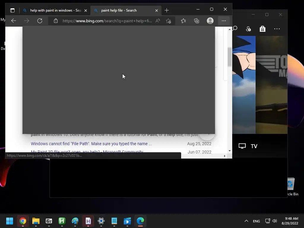Click the forward navigation arrow
The height and width of the screenshot is (228, 304).
pos(26,21)
